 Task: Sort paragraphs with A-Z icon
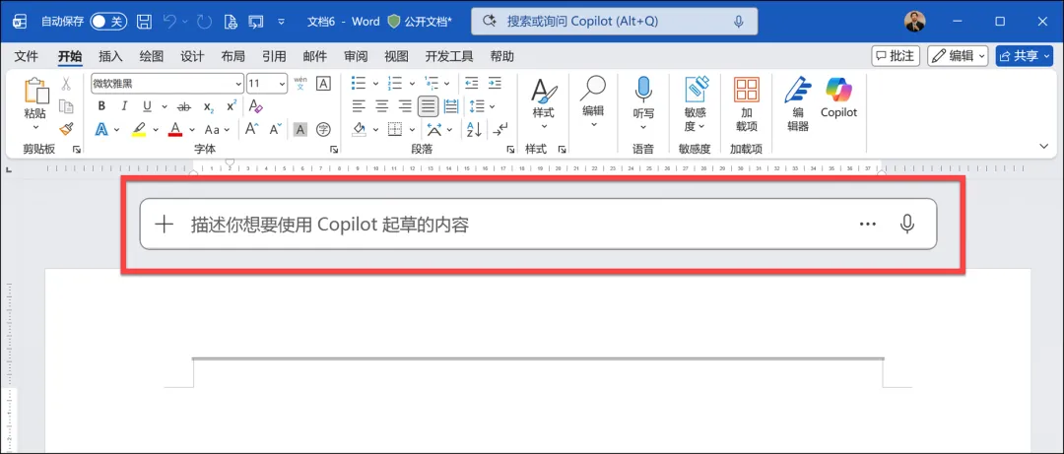[x=474, y=129]
